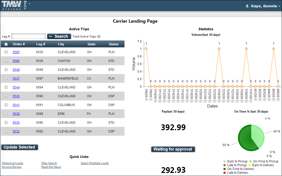
Task: Sort by the City column header
Action: (x=61, y=44)
